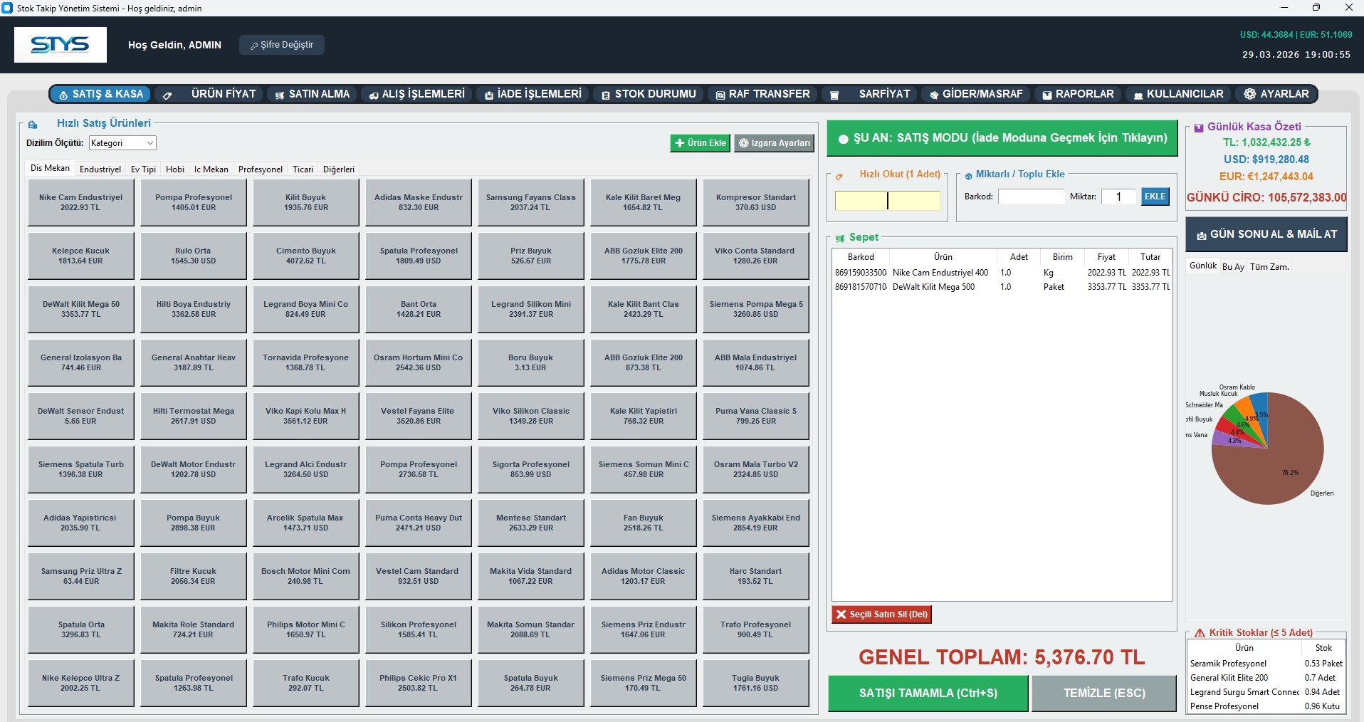Viewport: 1364px width, 722px height.
Task: Click the GÜN SONU AL mail icon
Action: coord(1201,235)
